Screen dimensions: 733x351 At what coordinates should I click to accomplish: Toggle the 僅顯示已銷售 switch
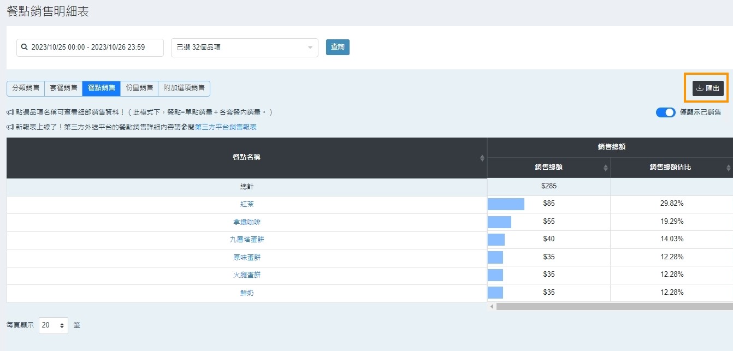tap(665, 112)
